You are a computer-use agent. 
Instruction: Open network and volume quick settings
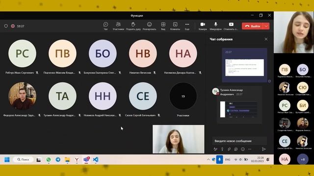tap(241, 160)
